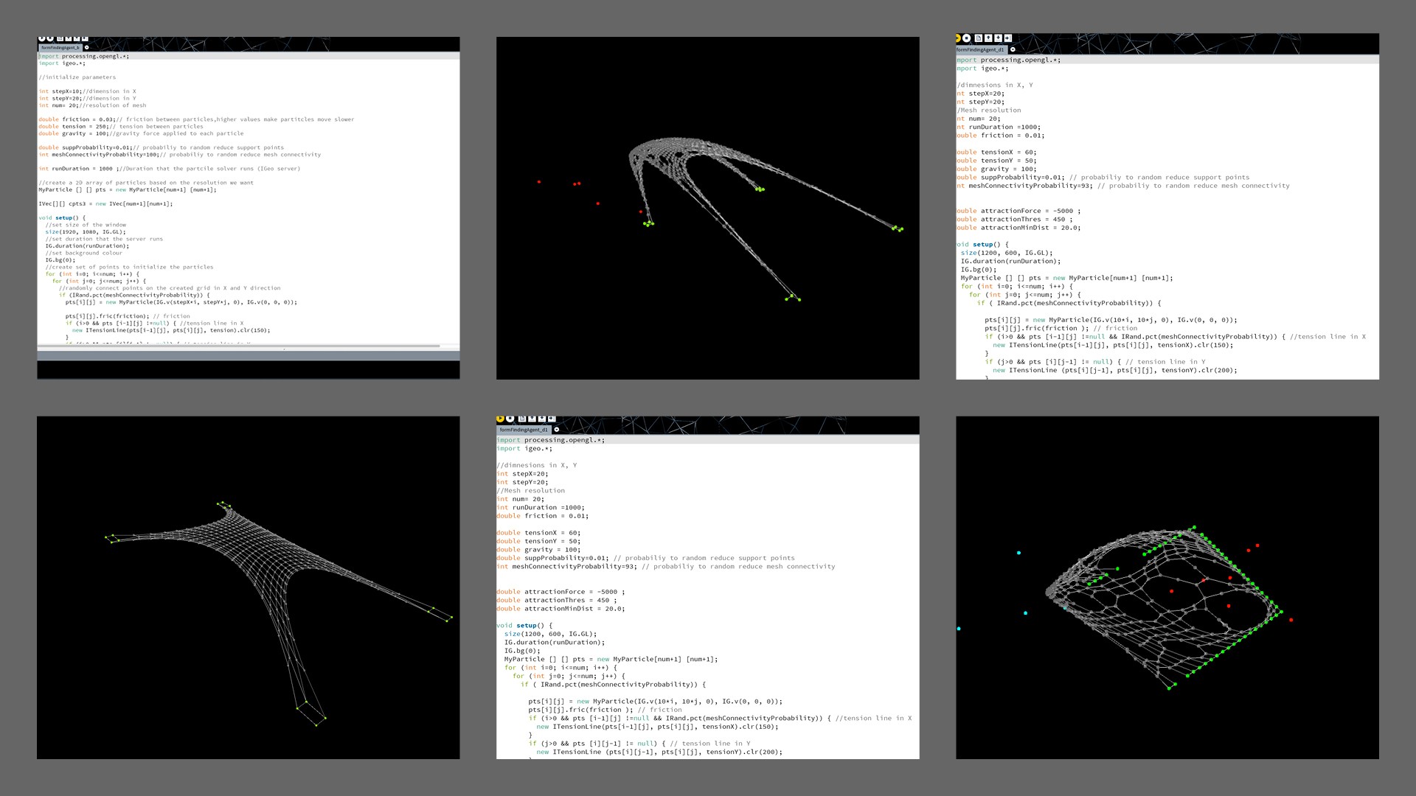Click the Open (up arrow) icon in upper-right editor
The image size is (1416, 796).
tap(988, 38)
